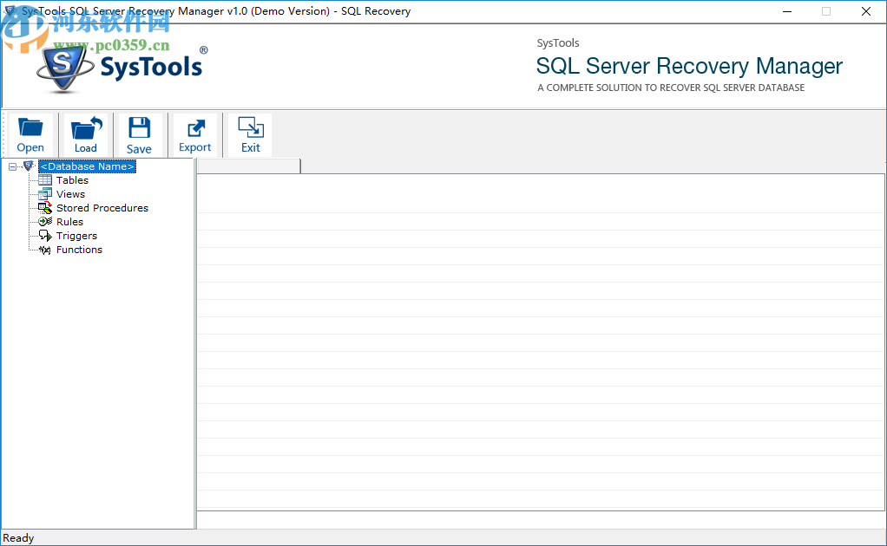Click the Functions icon in the tree
This screenshot has height=546, width=887.
pos(44,249)
